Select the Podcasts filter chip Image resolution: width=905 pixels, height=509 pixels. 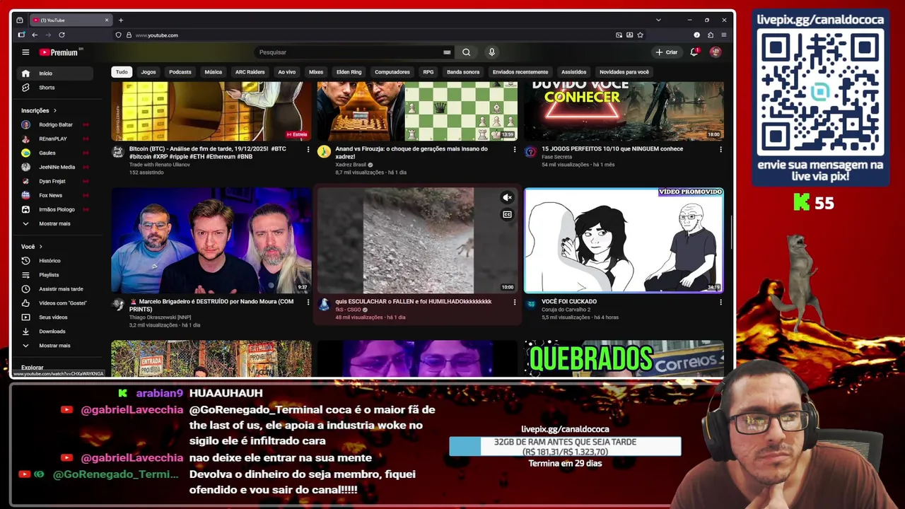click(x=180, y=72)
